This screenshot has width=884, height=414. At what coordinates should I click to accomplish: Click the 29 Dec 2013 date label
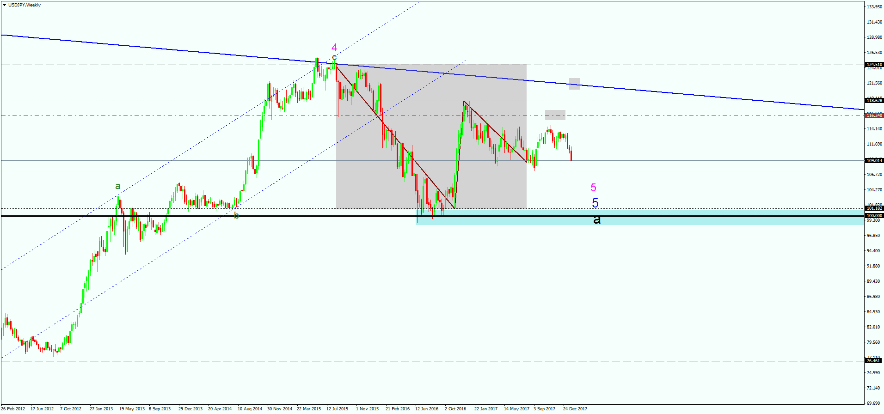coord(190,409)
